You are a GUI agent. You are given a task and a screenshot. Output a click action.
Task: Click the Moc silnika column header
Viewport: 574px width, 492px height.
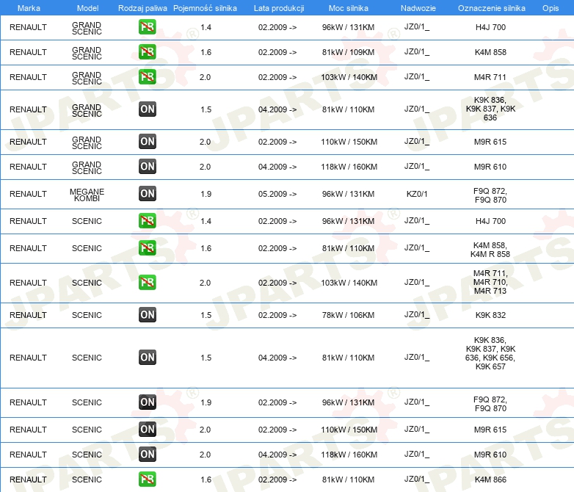[349, 8]
